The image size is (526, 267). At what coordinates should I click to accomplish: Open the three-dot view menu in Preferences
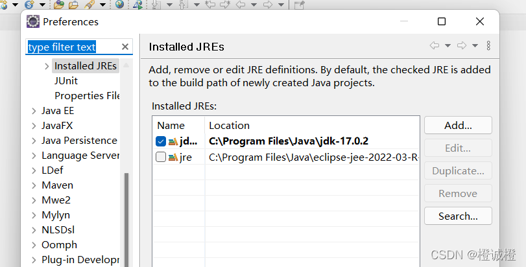(x=488, y=45)
